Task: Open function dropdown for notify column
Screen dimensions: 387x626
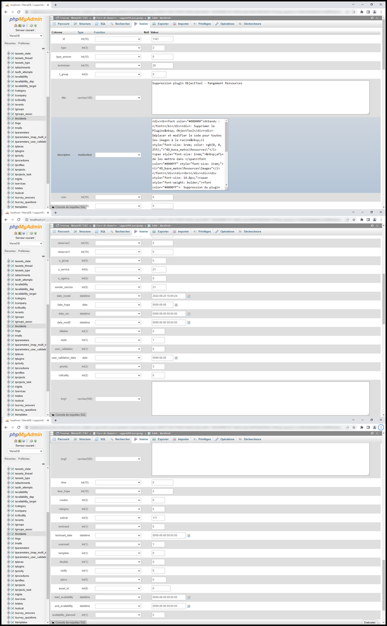Action: pos(118,571)
